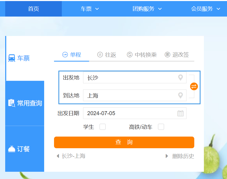Click the right arrow before 删除历史
This screenshot has width=227, height=179.
167,156
